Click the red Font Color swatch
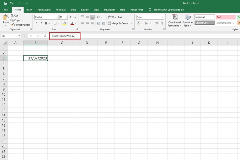The image size is (240, 160). pyautogui.click(x=72, y=23)
